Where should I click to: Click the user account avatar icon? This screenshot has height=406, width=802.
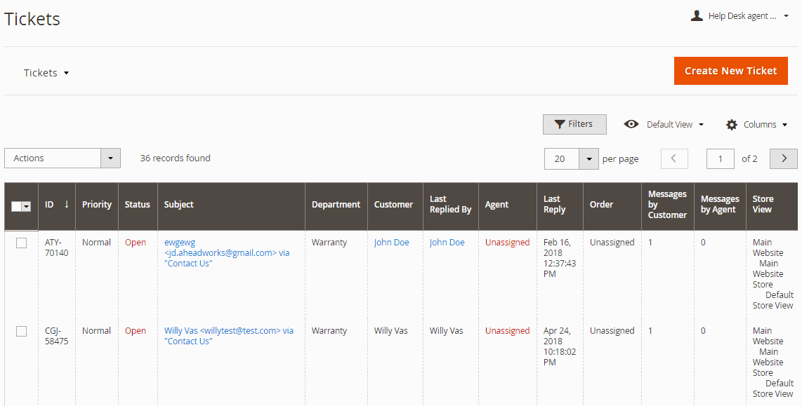pyautogui.click(x=696, y=16)
